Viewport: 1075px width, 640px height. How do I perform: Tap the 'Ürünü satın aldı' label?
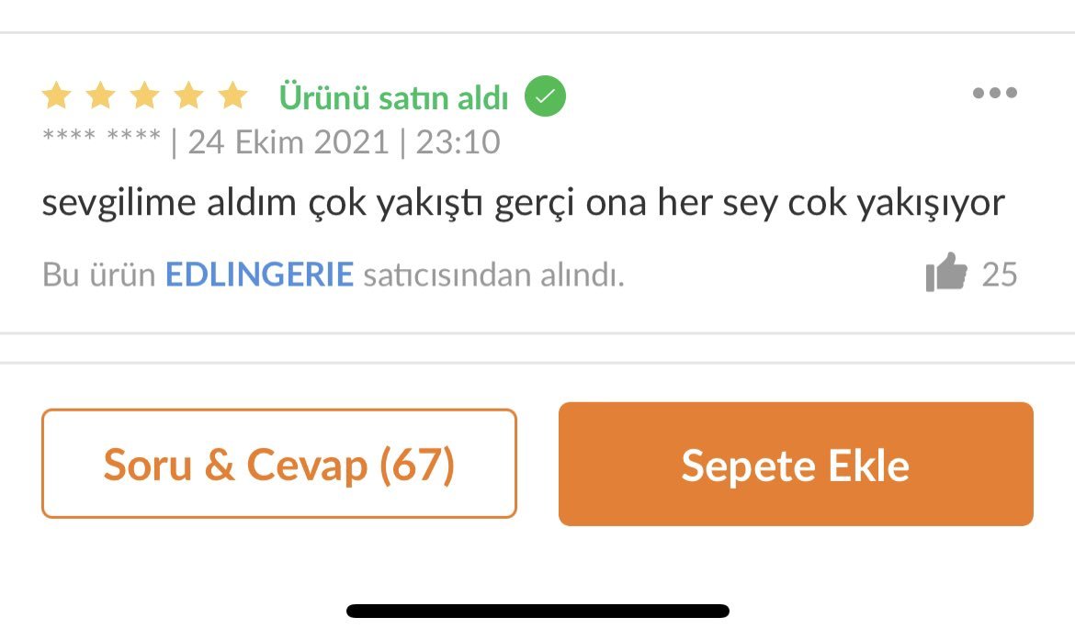(393, 97)
